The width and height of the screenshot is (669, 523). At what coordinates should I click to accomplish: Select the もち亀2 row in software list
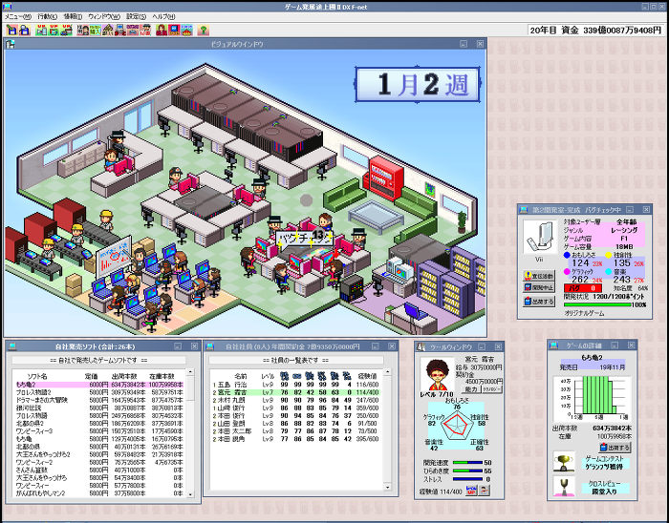tap(99, 385)
